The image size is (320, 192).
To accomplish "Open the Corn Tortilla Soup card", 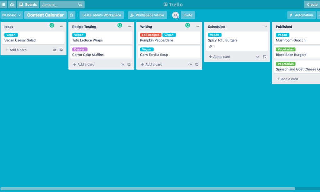I will (x=169, y=53).
